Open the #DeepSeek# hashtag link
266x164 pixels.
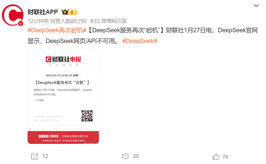click(140, 41)
